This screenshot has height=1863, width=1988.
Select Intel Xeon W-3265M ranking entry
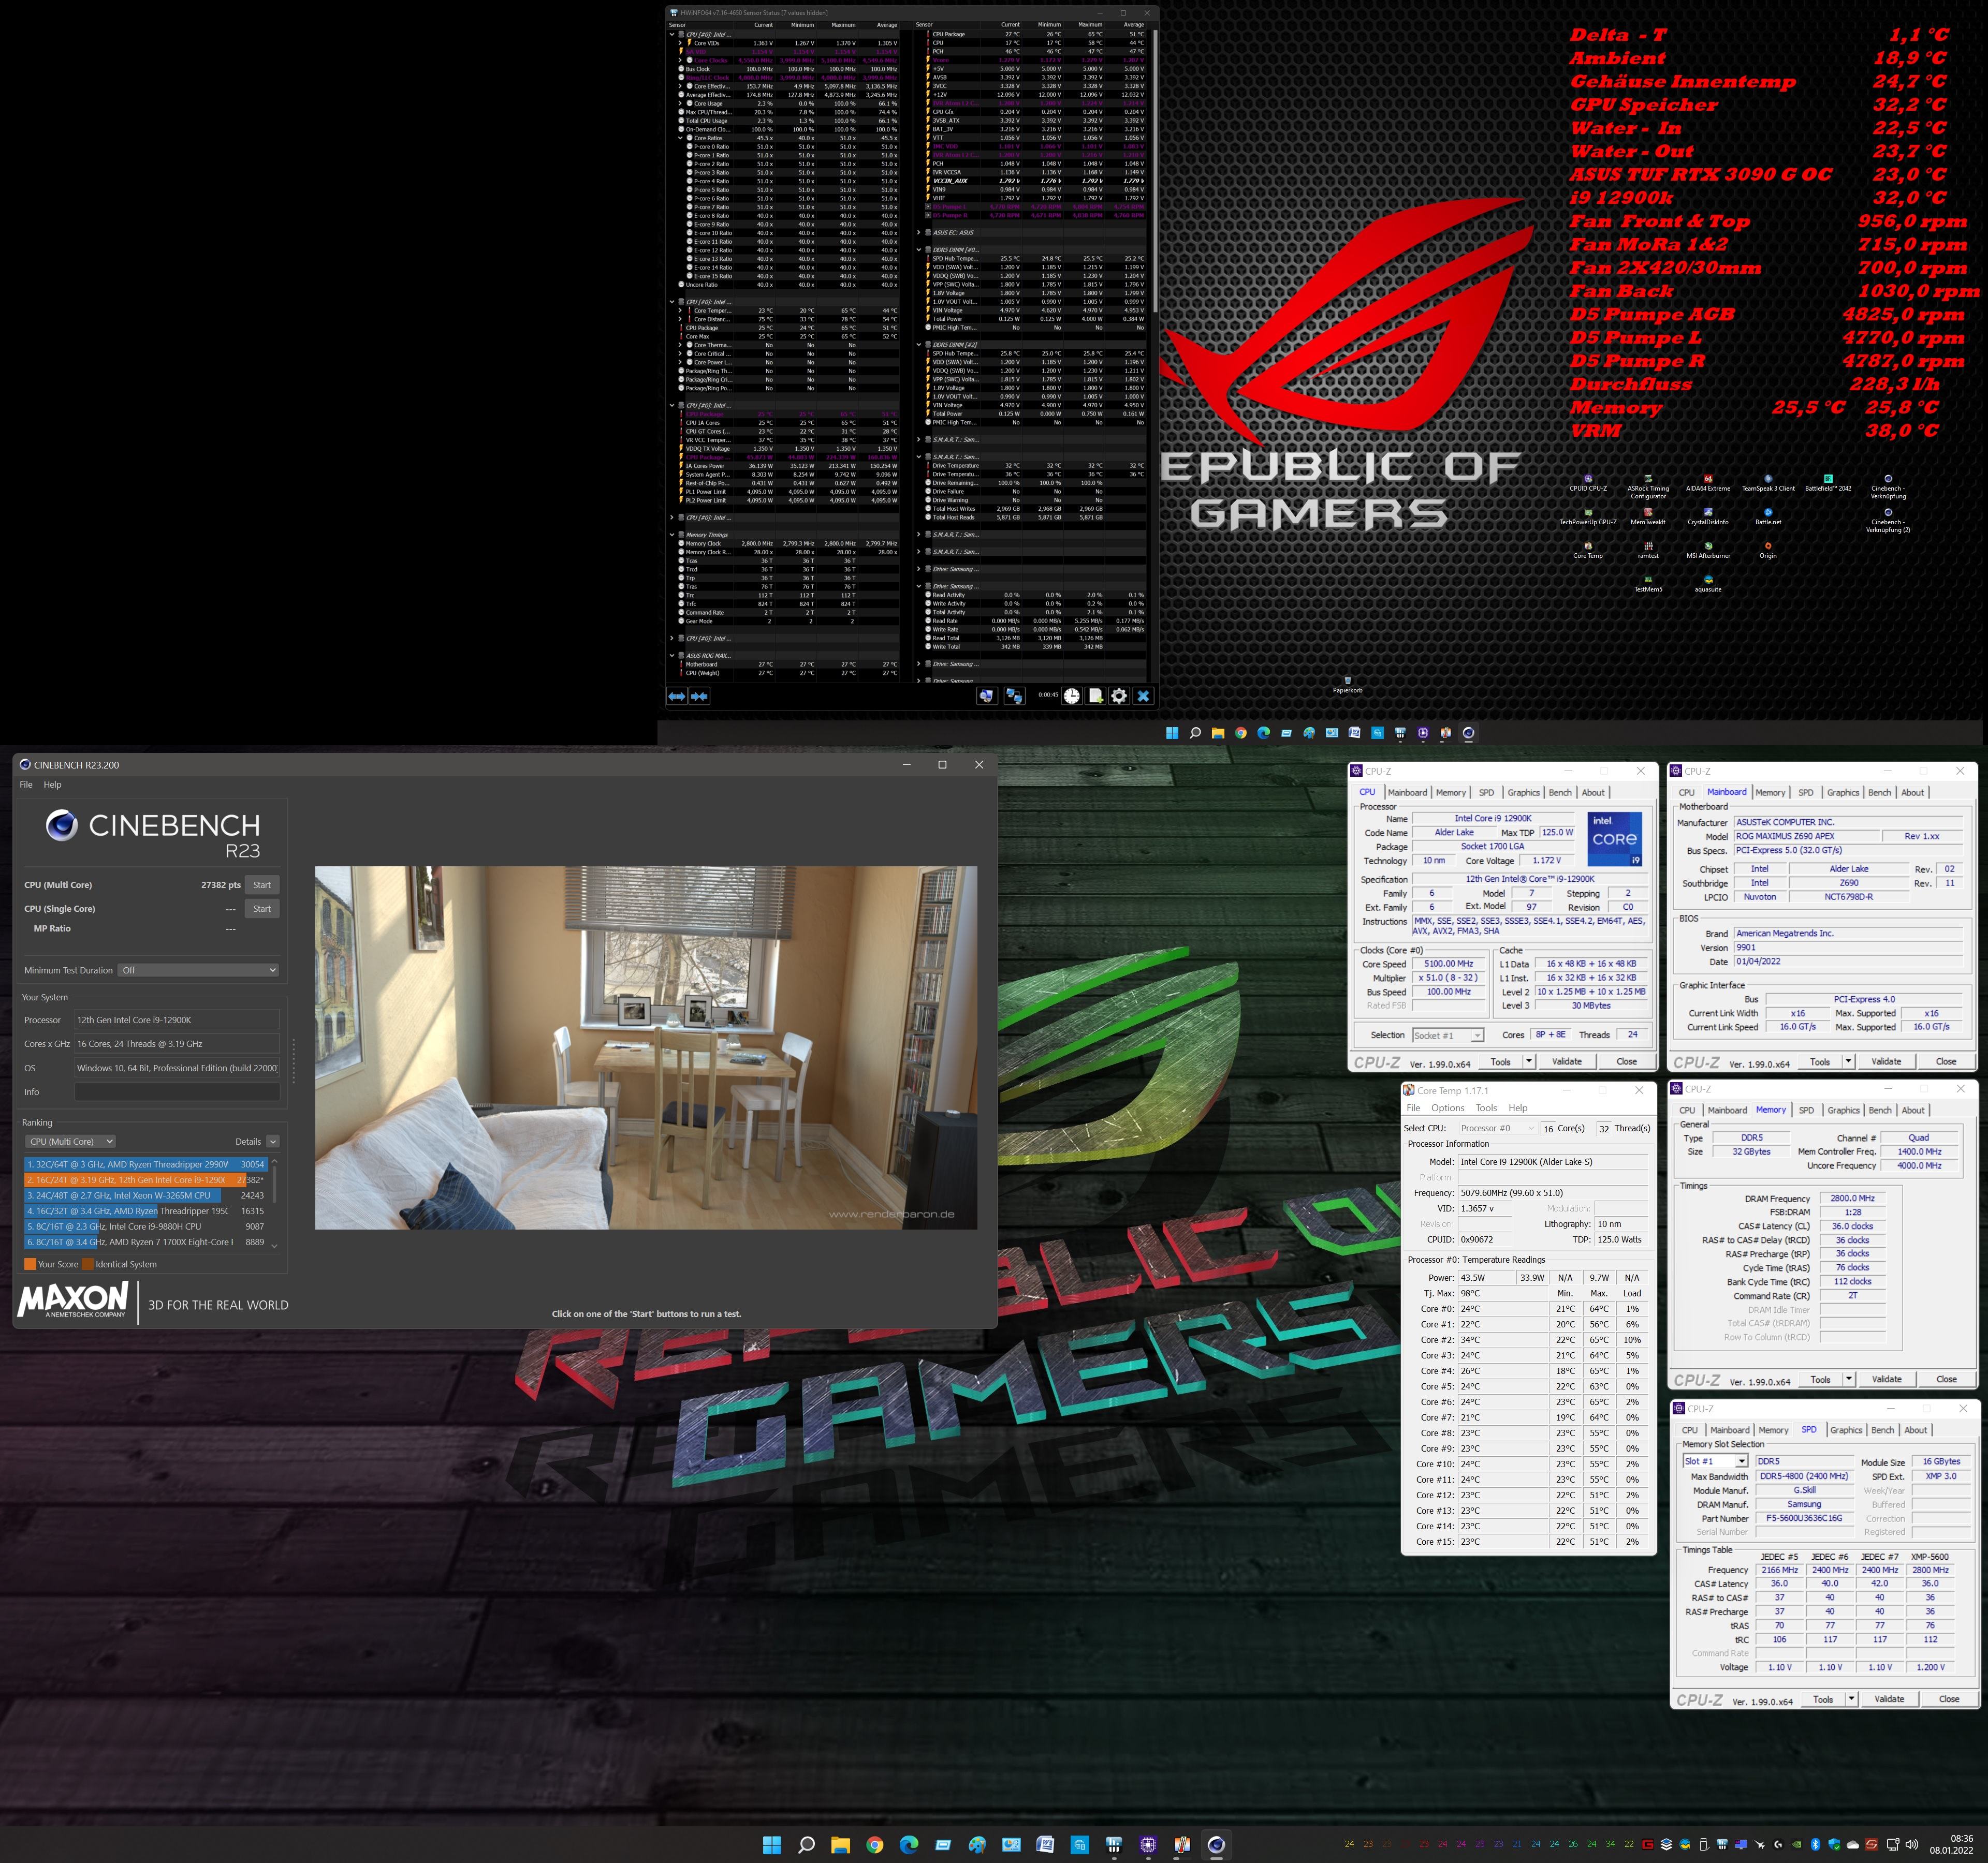point(146,1195)
